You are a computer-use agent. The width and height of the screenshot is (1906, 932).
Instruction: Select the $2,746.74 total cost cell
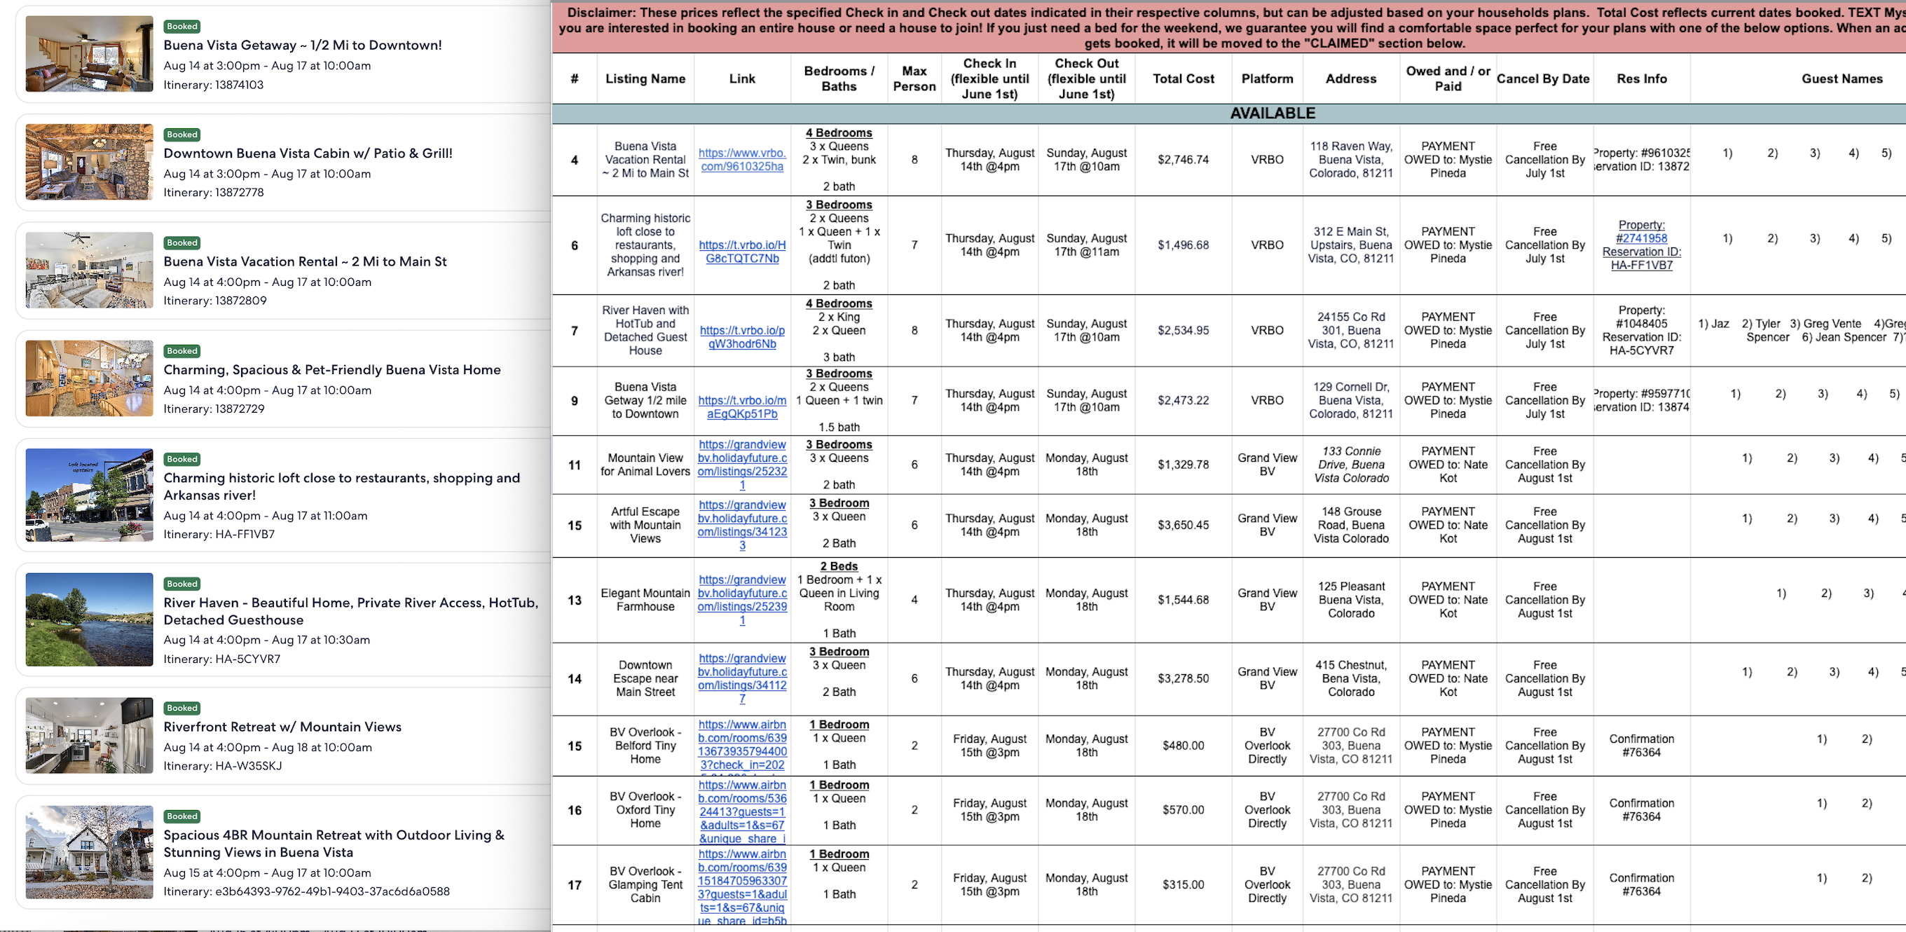pos(1183,160)
